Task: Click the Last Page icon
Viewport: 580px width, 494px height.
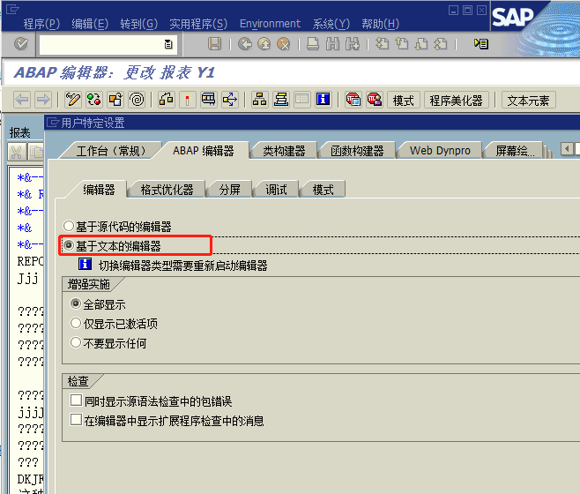Action: [441, 44]
